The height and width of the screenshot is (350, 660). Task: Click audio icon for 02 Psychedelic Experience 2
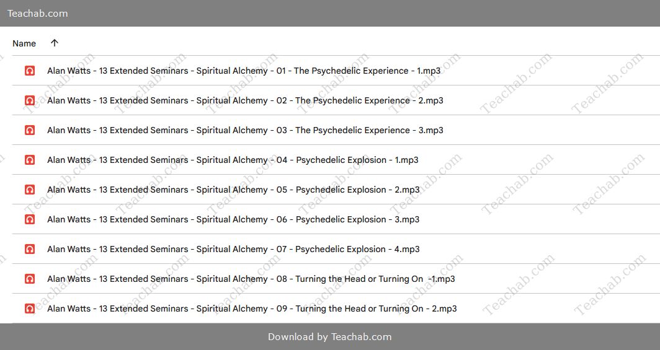coord(30,100)
